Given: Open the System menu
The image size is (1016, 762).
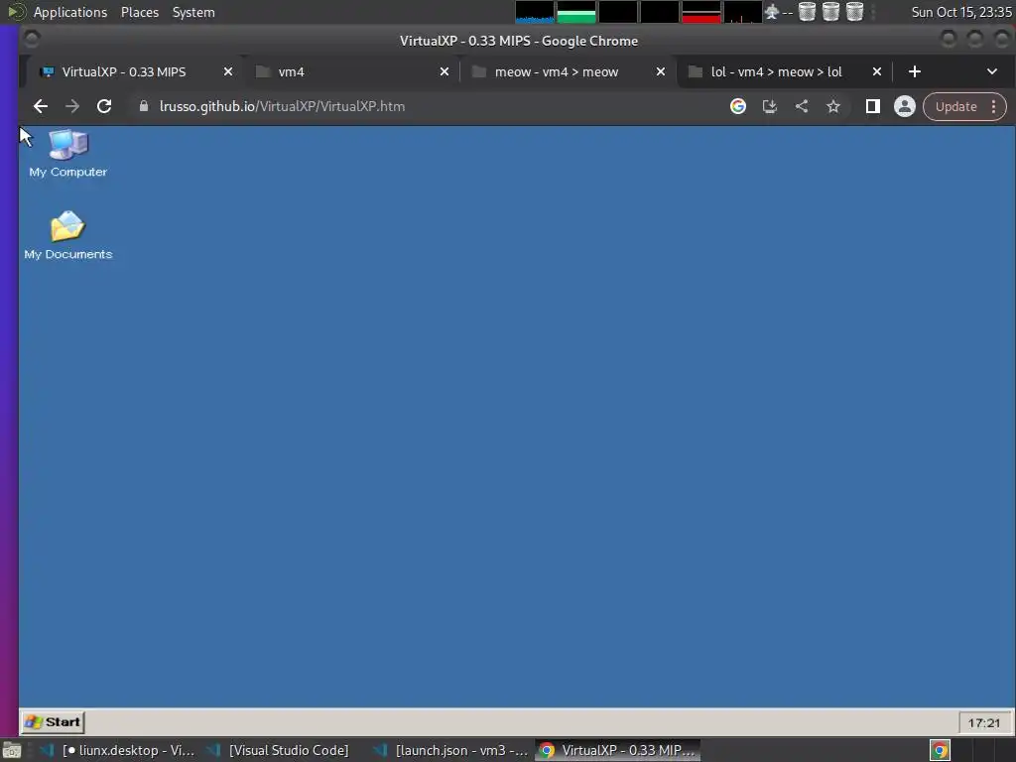Looking at the screenshot, I should tap(193, 12).
